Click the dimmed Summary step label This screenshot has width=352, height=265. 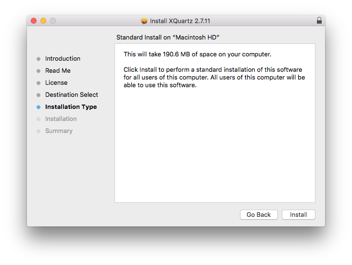(x=59, y=131)
